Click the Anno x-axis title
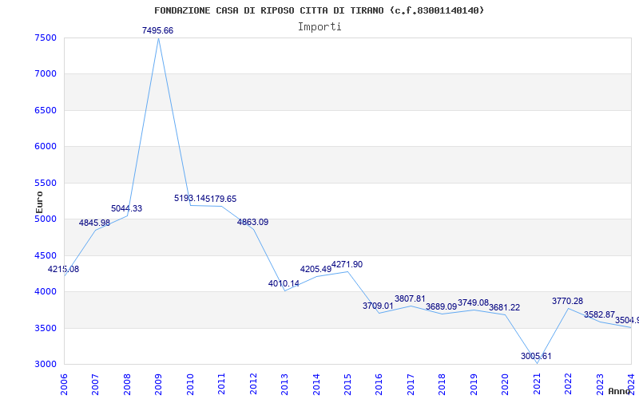 click(618, 391)
